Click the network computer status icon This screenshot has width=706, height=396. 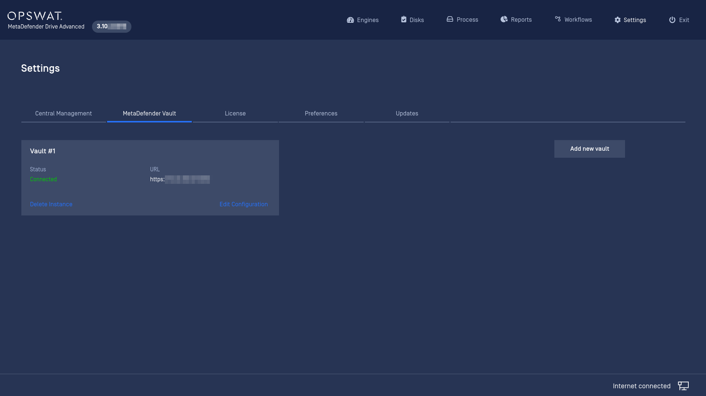[x=683, y=386]
